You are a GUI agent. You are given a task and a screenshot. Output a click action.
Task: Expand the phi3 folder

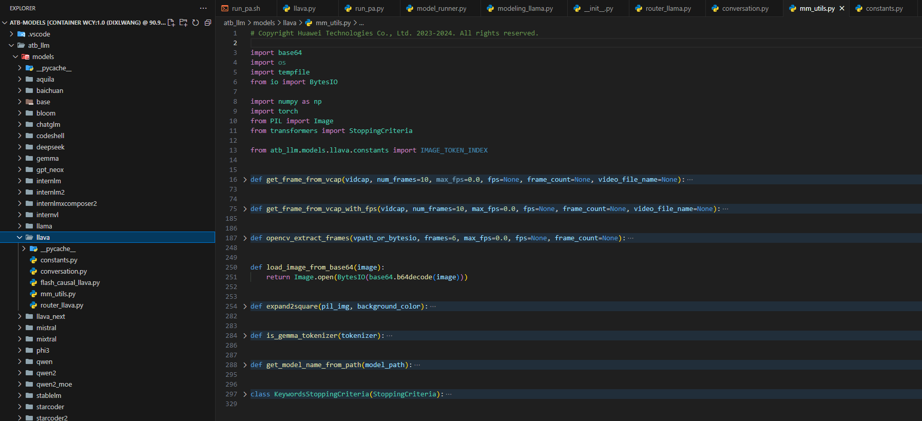click(x=20, y=350)
